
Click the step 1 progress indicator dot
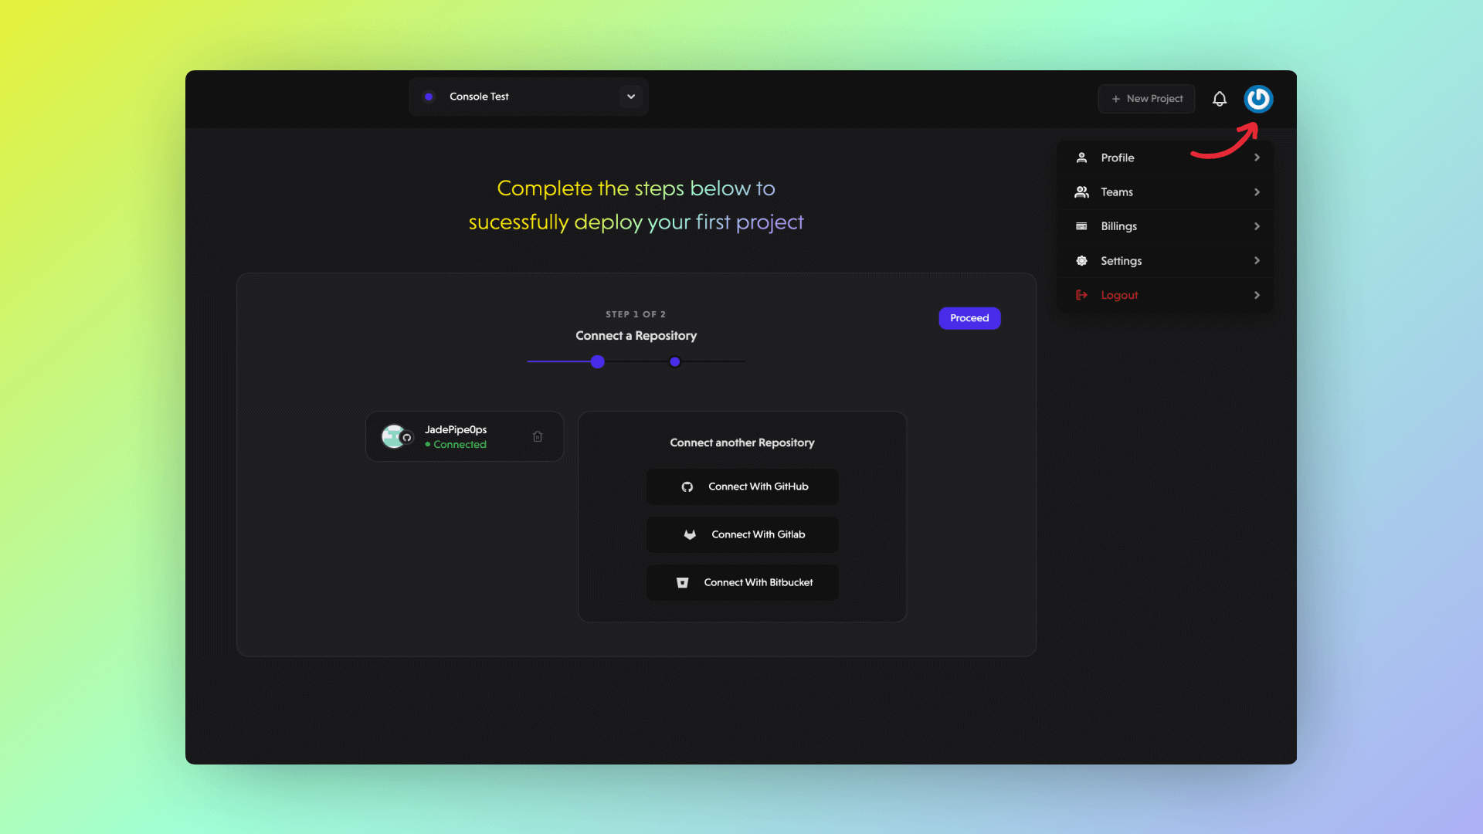tap(597, 361)
